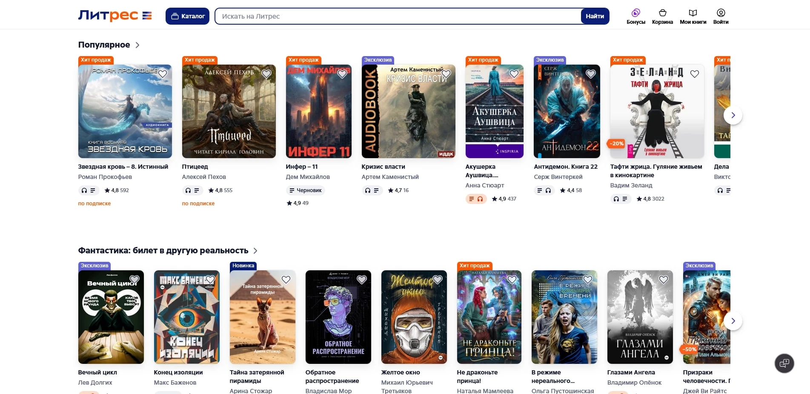Advance the Фантастика carousel with right arrow
This screenshot has width=810, height=394.
click(733, 321)
